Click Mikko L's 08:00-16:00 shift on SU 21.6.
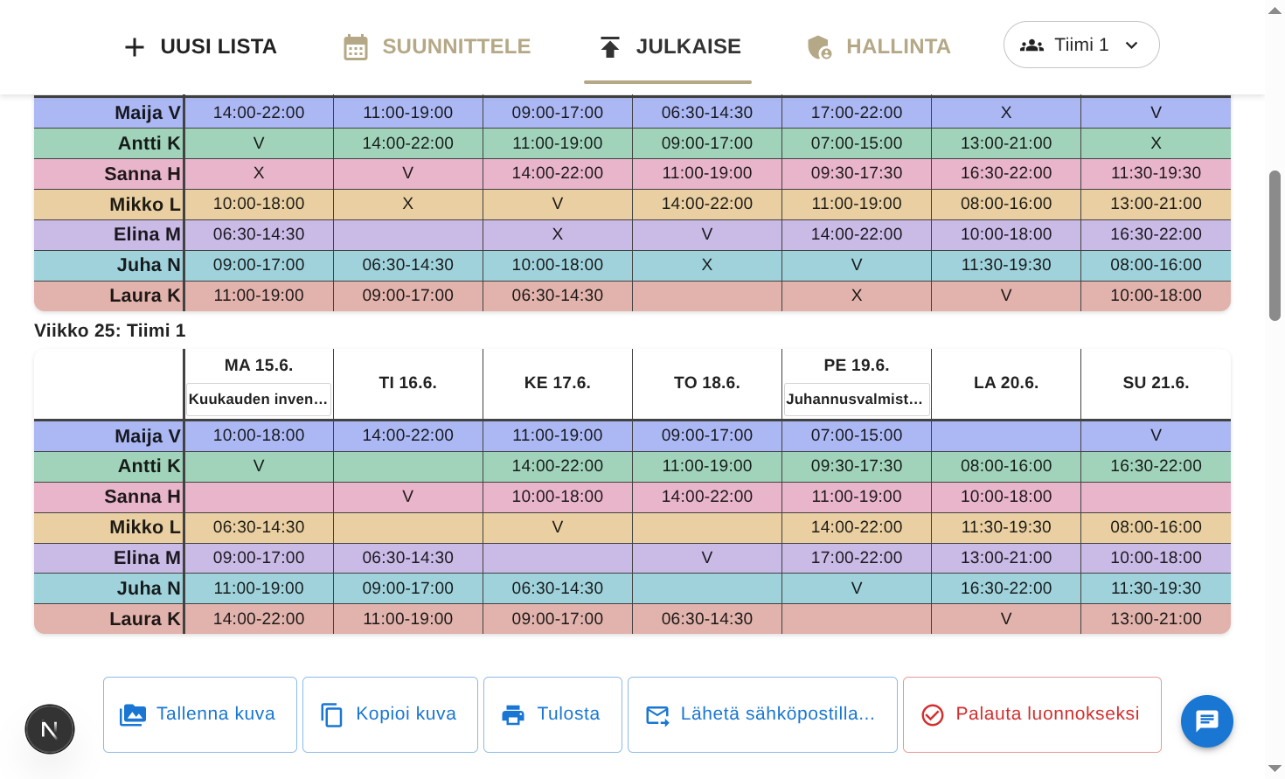The width and height of the screenshot is (1285, 779). pos(1156,527)
